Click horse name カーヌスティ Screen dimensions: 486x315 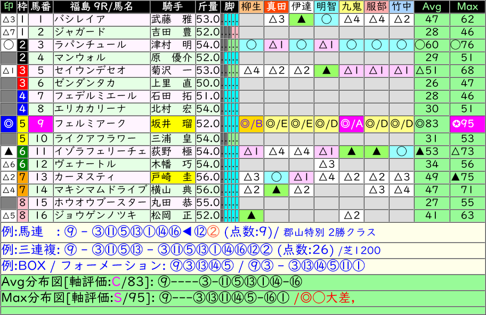[x=101, y=177]
